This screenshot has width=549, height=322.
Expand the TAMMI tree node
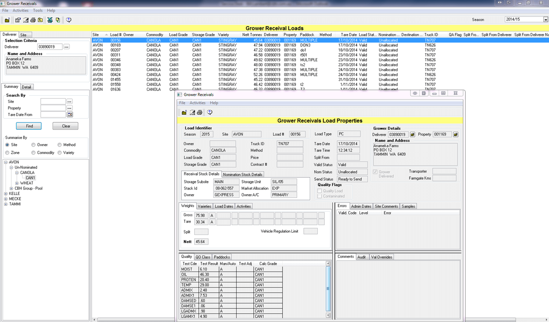[6, 204]
